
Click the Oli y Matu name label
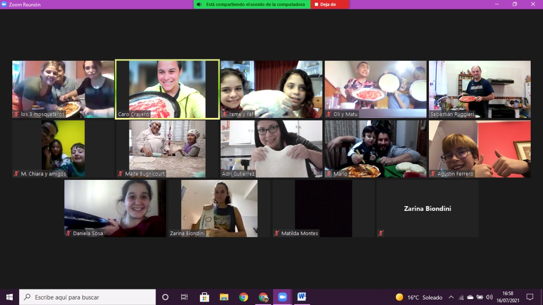(345, 115)
